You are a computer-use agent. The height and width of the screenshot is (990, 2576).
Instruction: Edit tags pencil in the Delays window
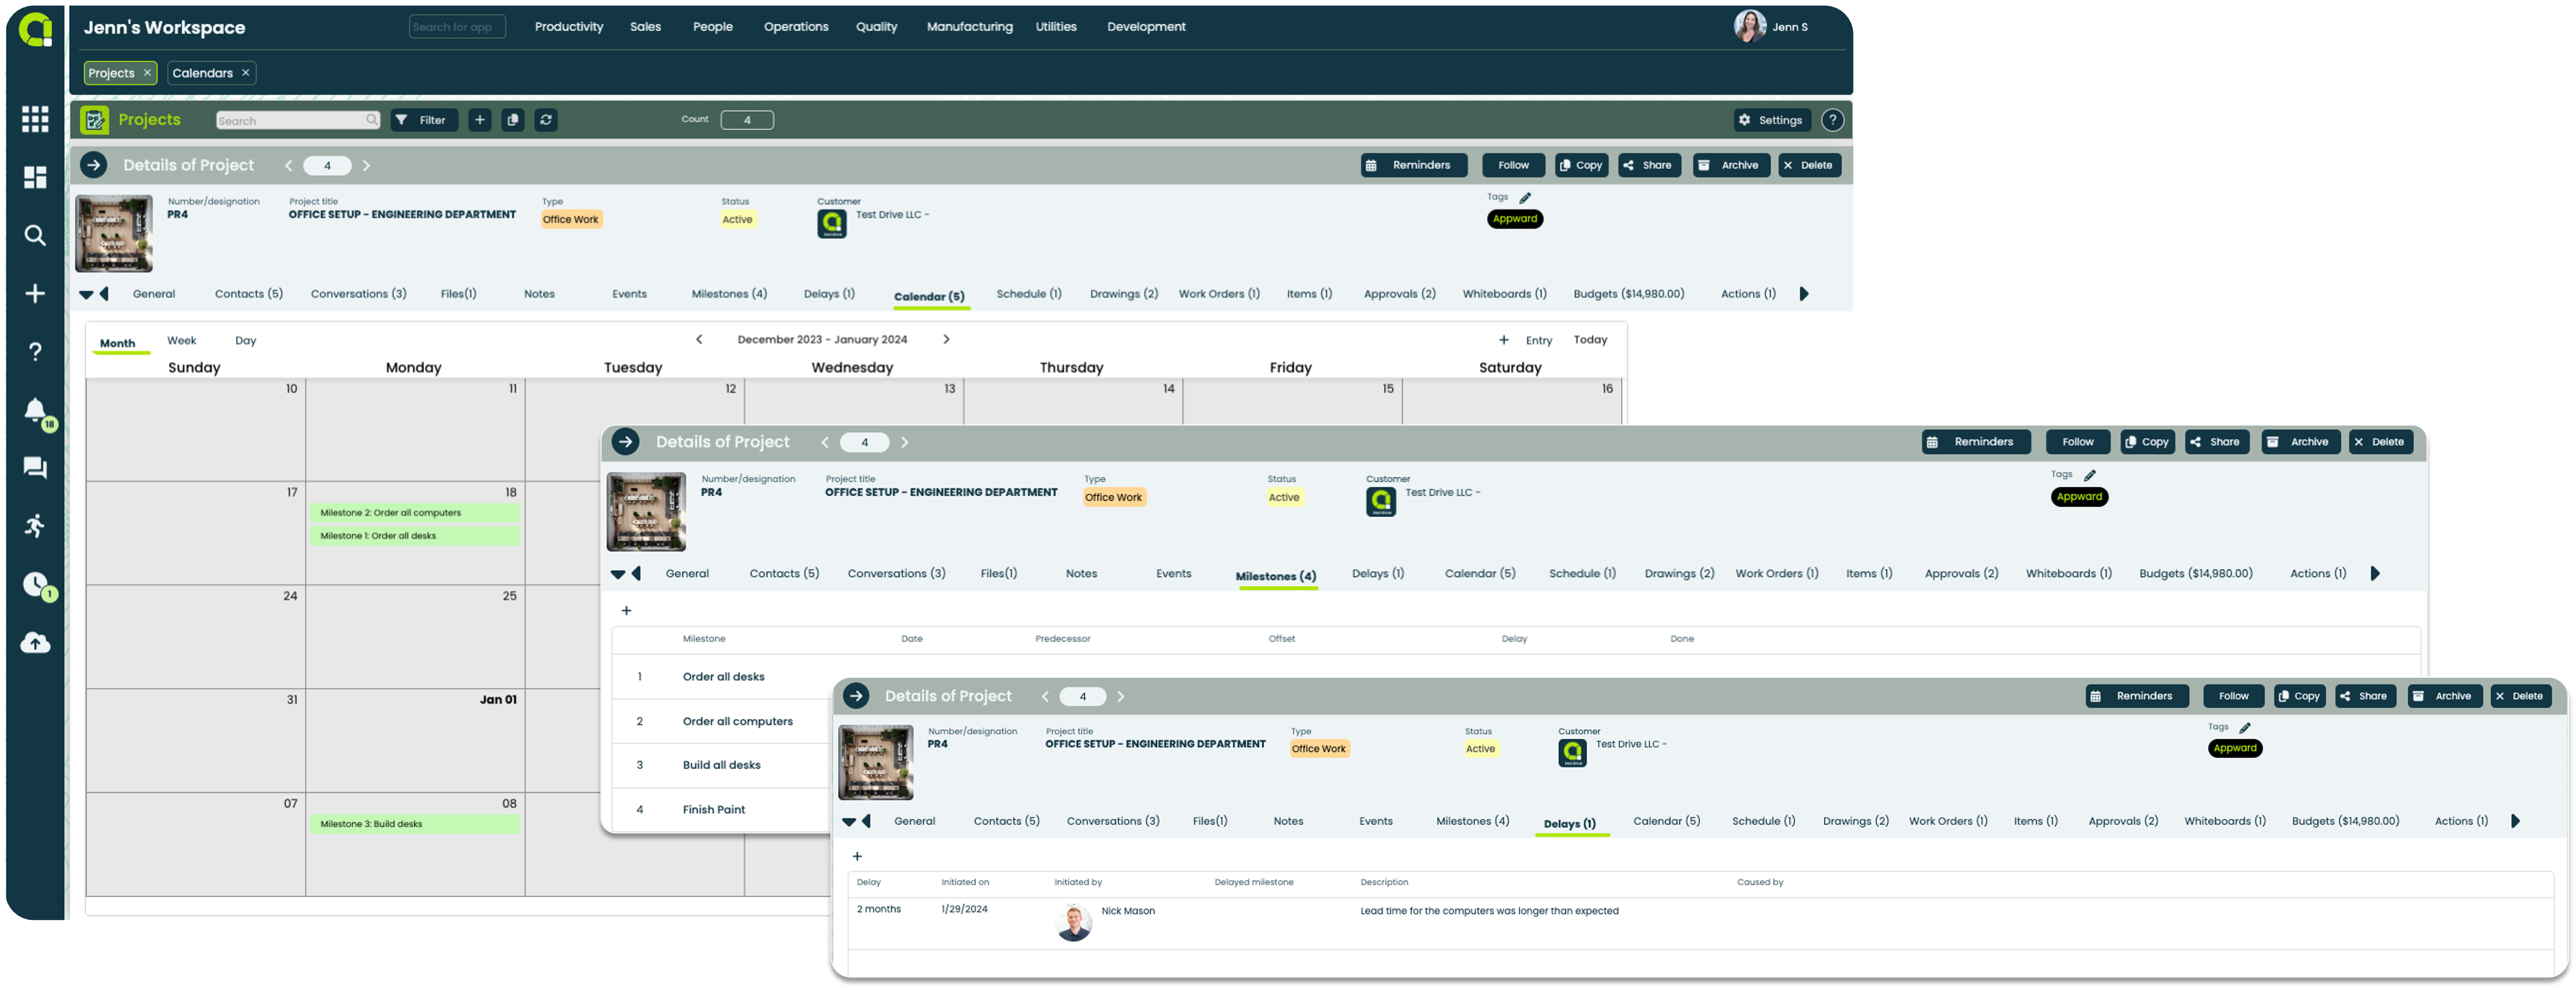point(2245,728)
